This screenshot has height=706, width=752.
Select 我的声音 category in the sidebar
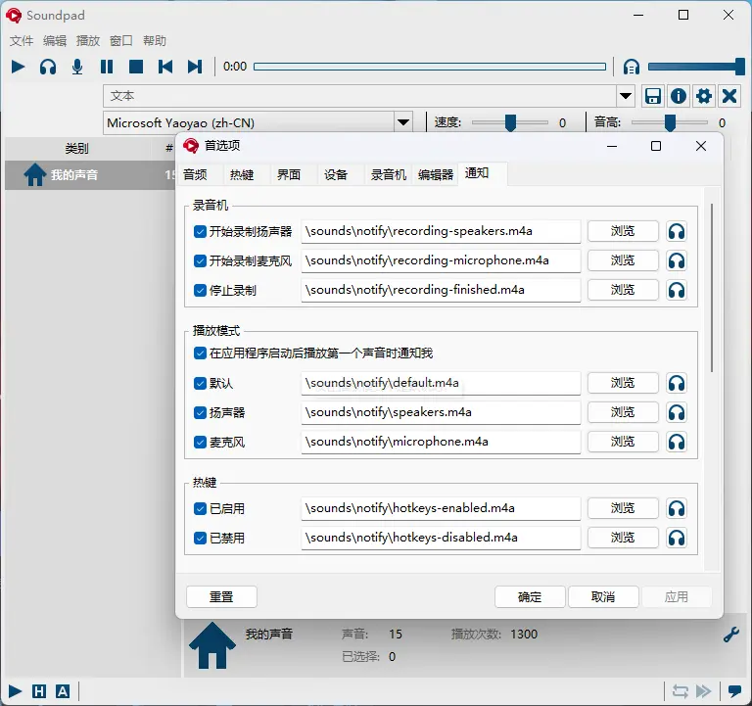pos(90,175)
